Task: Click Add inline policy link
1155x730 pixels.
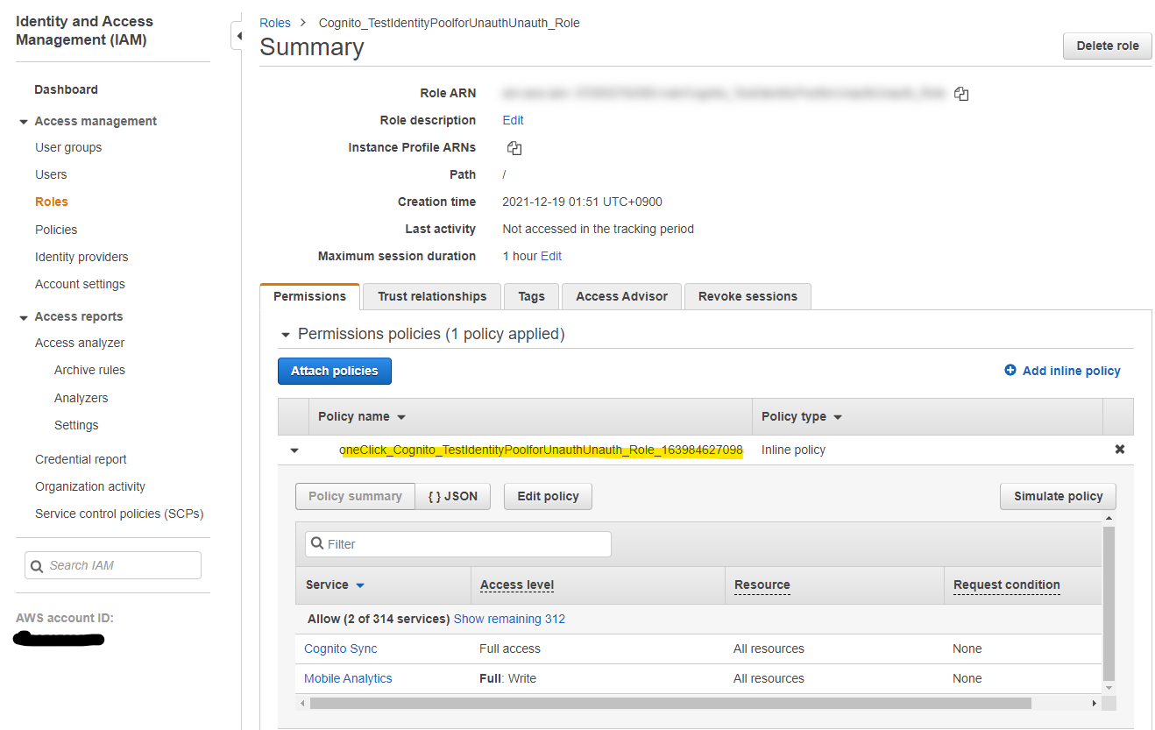Action: [1071, 371]
